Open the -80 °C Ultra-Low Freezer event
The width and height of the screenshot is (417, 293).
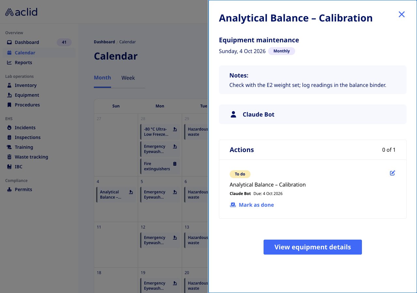(160, 132)
